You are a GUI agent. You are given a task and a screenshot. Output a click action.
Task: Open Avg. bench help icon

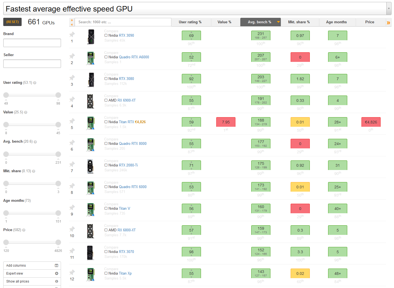(35, 142)
